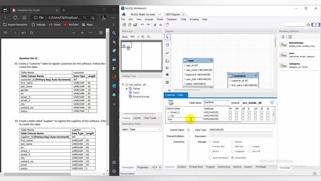
Task: Click the save model toolbar icon
Action: point(135,25)
